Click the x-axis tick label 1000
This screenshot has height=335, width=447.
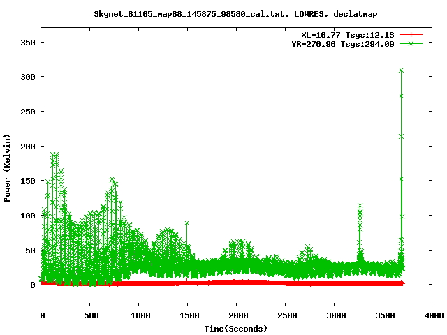click(138, 316)
